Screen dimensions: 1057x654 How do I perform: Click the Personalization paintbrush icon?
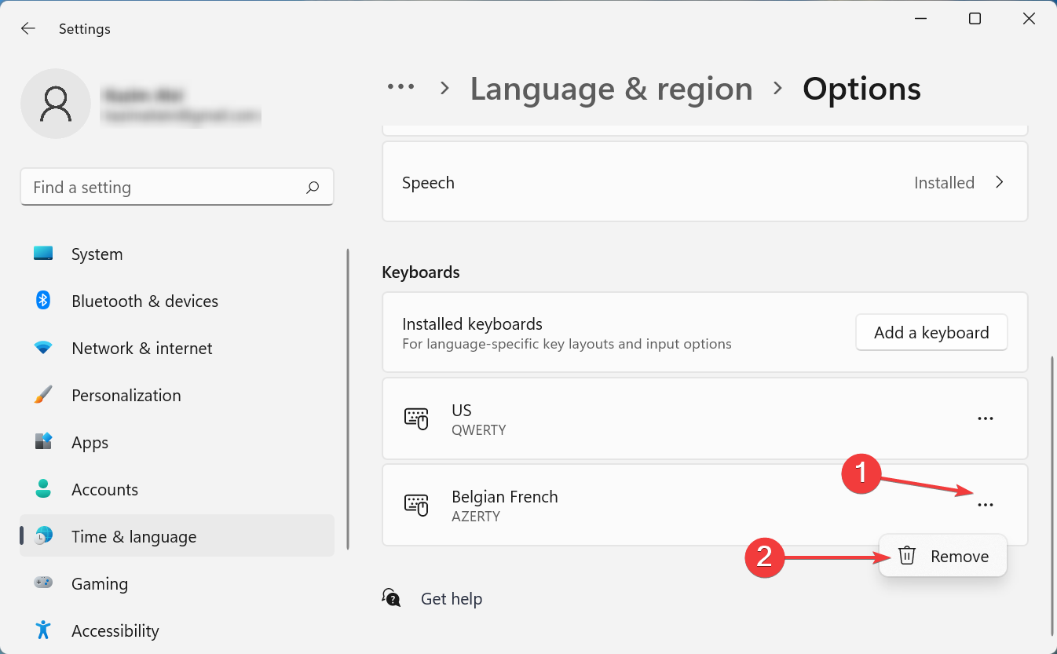(x=43, y=395)
